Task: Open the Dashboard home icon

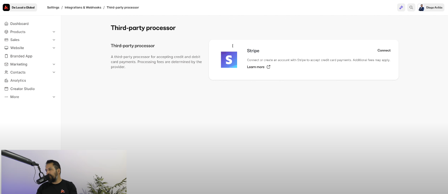Action: 6,24
